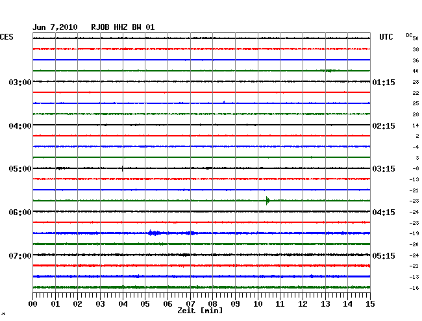The height and width of the screenshot is (321, 422).
Task: Click the "UTC" column header
Action: click(x=386, y=37)
